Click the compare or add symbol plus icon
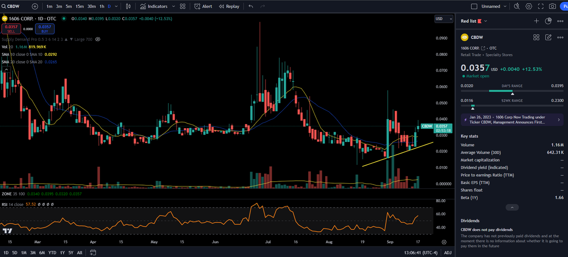Viewport: 568px width, 257px height. pos(35,6)
